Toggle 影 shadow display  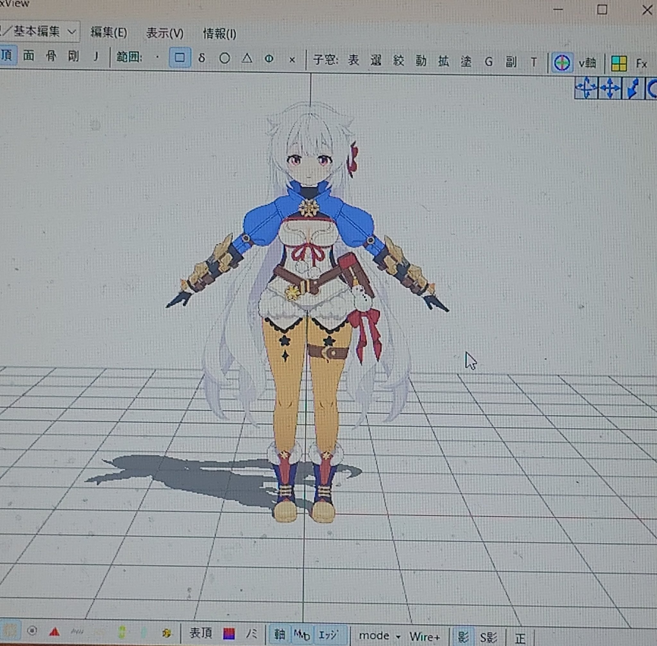[x=463, y=636]
